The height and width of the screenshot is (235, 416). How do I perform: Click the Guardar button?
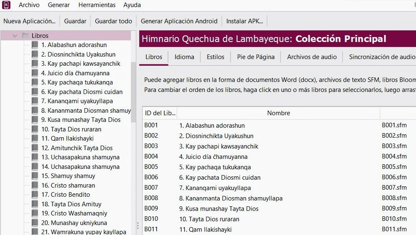pyautogui.click(x=75, y=21)
